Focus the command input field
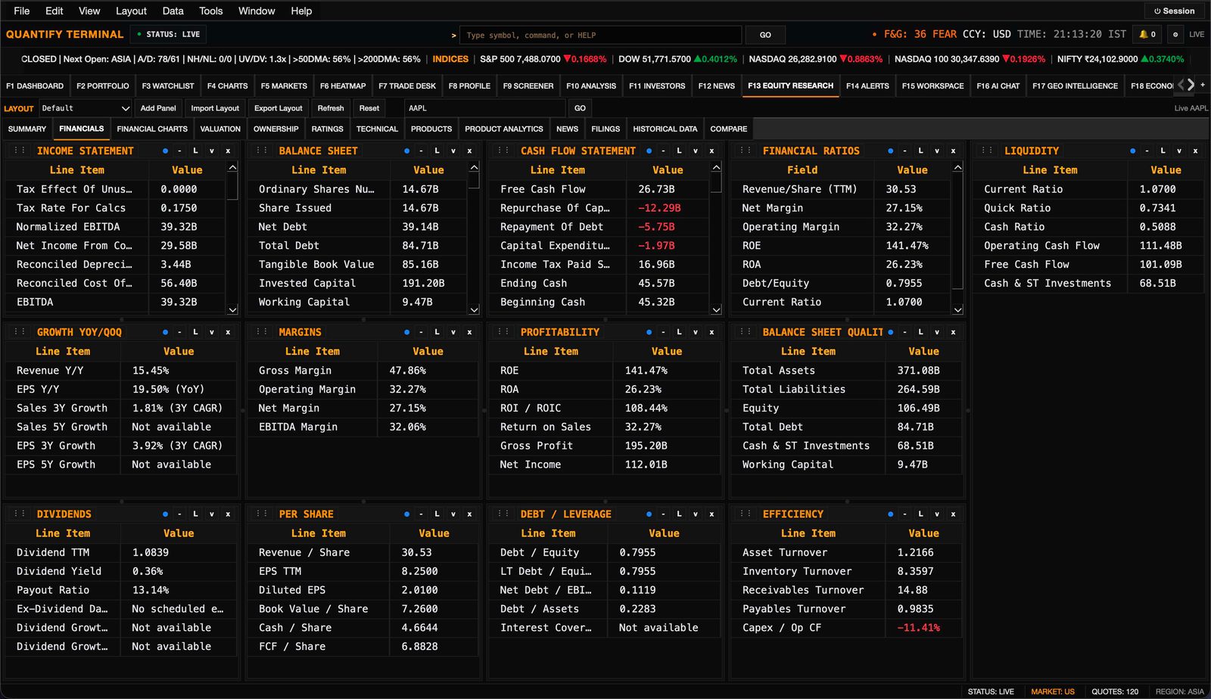This screenshot has height=699, width=1211. click(601, 35)
